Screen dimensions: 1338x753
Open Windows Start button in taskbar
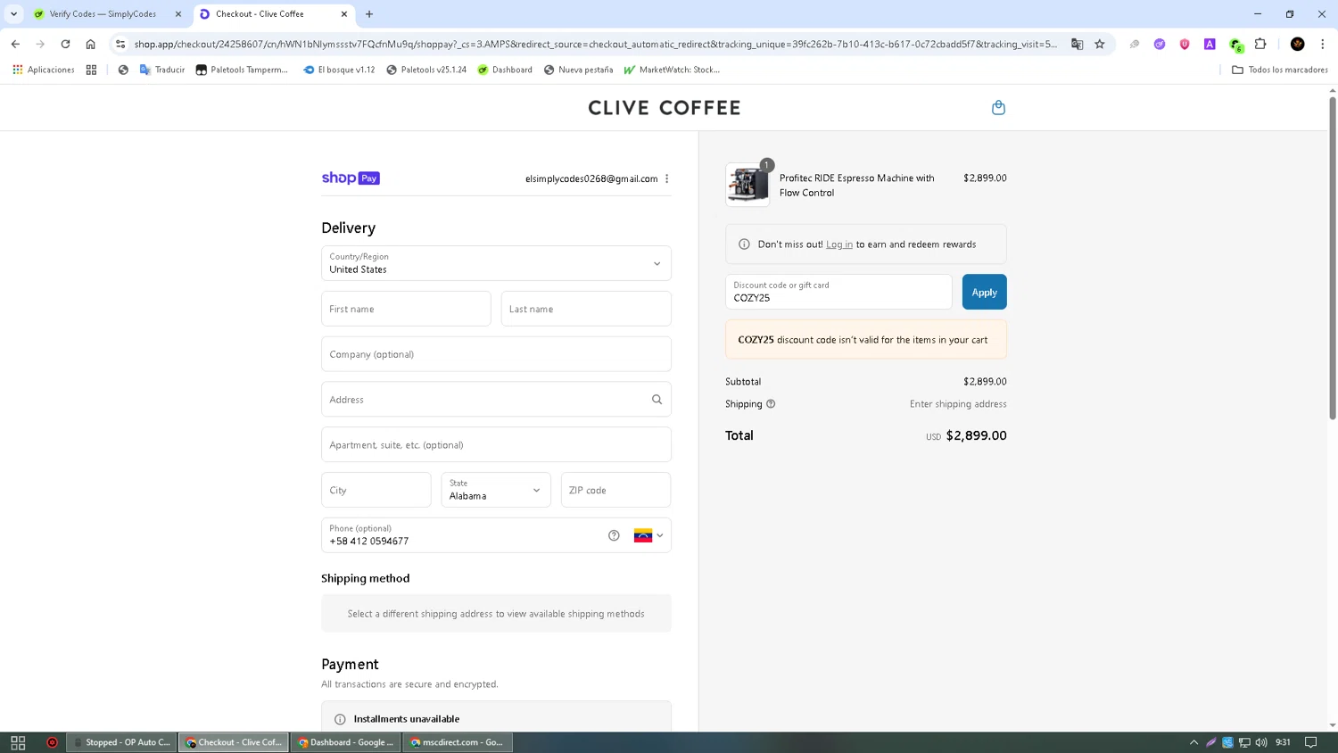18,742
